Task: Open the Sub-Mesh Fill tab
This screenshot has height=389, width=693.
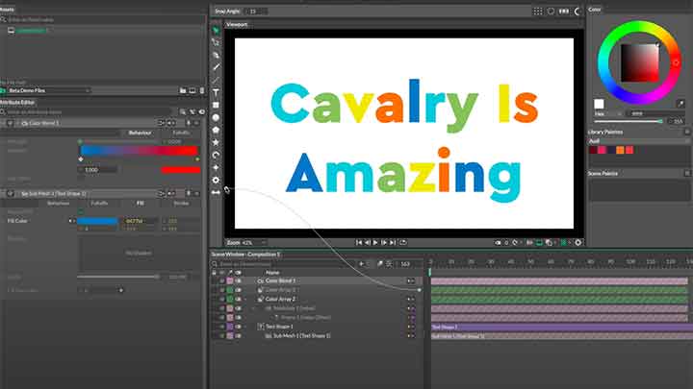Action: click(x=141, y=204)
